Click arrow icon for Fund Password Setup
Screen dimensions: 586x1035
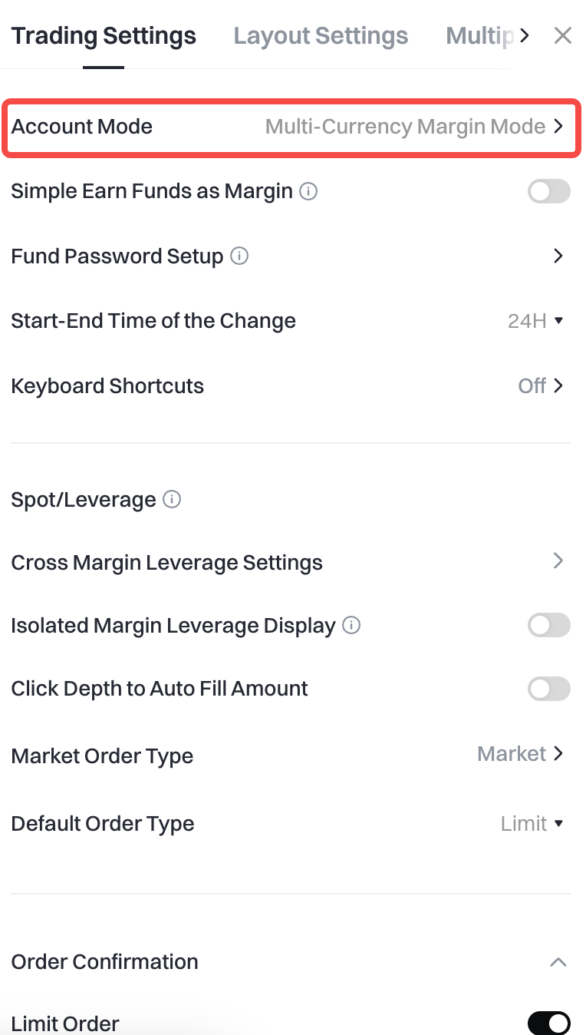point(558,256)
